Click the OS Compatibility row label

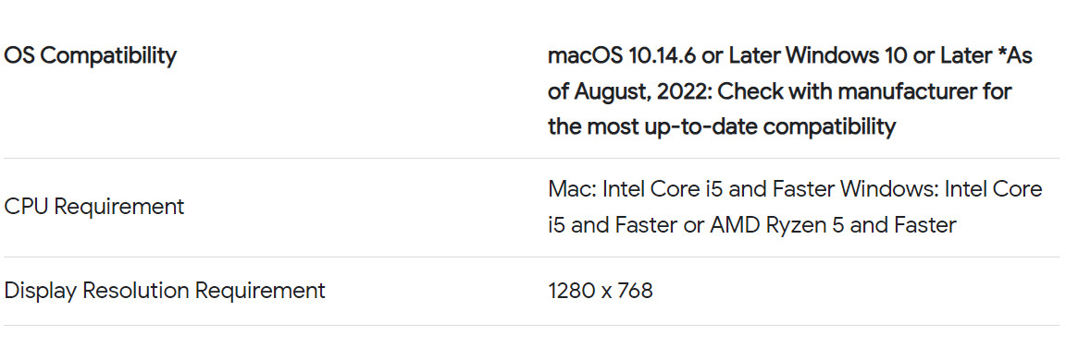tap(91, 55)
